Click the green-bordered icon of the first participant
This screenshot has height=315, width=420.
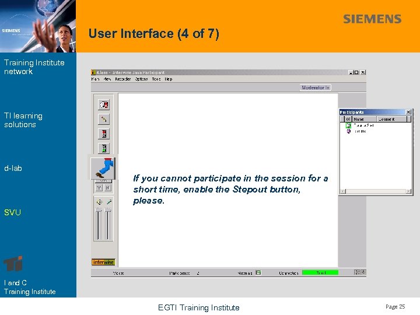coord(348,125)
